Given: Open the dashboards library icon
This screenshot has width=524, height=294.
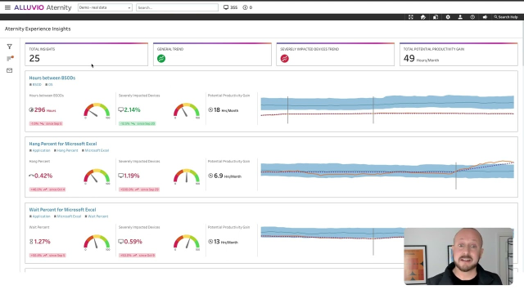Looking at the screenshot, I should tap(436, 17).
